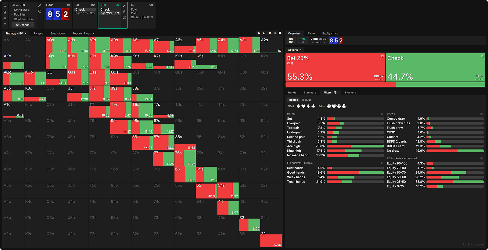
Task: Click the compare split icon in BTN card
Action: (x=124, y=17)
